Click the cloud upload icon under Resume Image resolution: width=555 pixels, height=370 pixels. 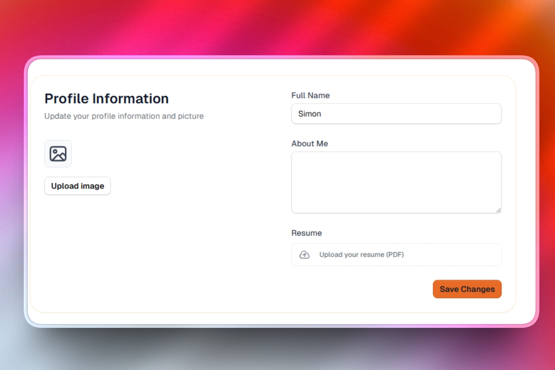point(304,255)
